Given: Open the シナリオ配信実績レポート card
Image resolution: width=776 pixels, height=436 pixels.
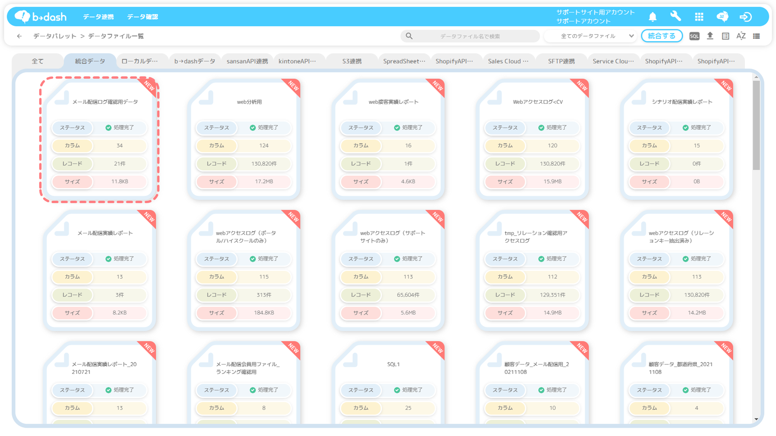Looking at the screenshot, I should click(677, 140).
